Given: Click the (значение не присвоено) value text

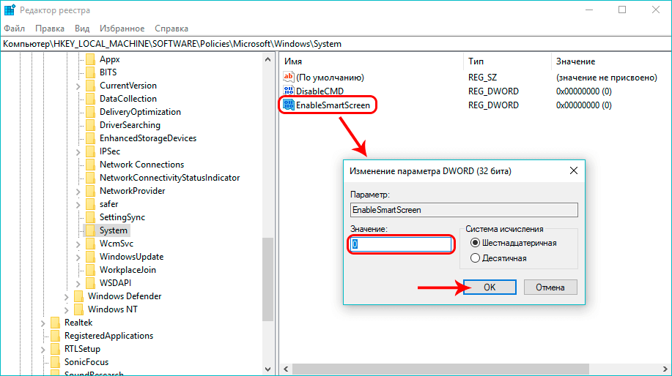Looking at the screenshot, I should pos(607,78).
